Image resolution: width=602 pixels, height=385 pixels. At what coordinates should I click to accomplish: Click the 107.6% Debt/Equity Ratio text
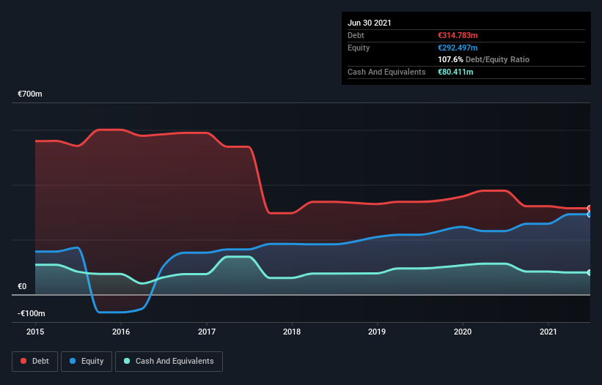484,59
